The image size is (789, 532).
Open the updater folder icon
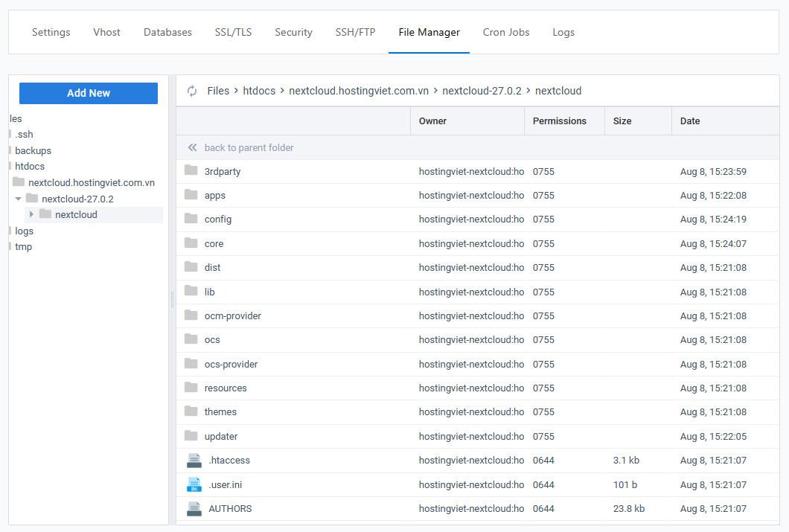pos(192,436)
